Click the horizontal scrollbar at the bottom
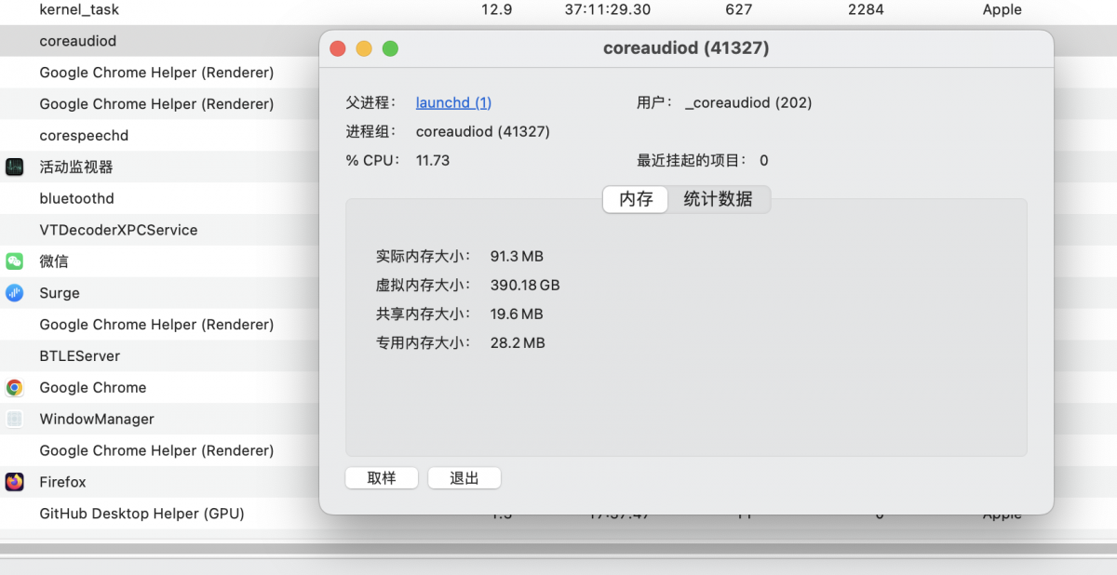 point(558,549)
